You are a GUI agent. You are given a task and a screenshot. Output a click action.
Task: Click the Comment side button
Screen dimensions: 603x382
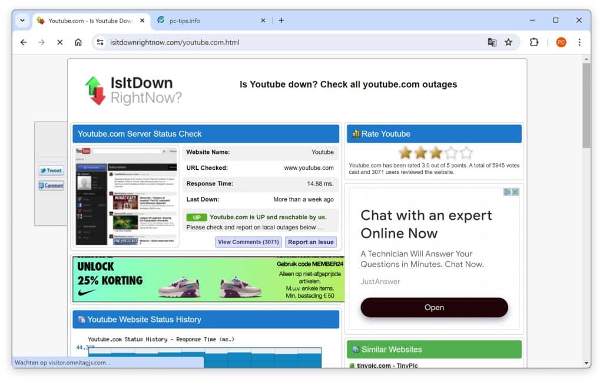pos(51,186)
